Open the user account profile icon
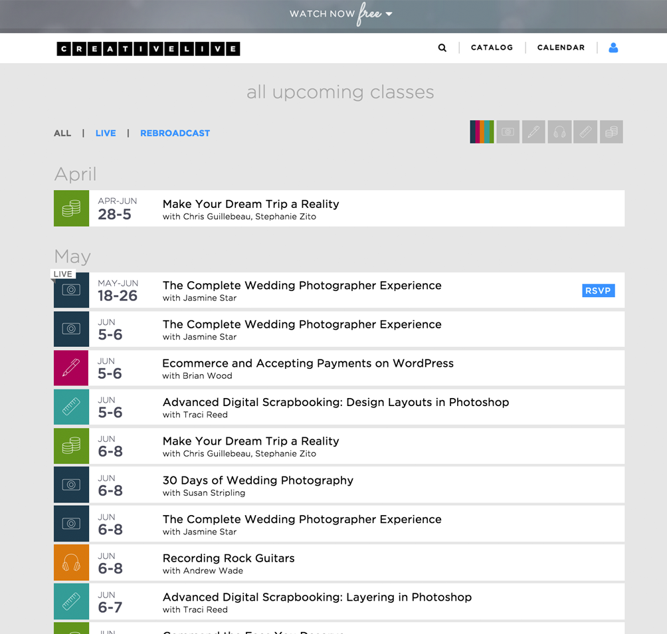Image resolution: width=667 pixels, height=634 pixels. 613,48
